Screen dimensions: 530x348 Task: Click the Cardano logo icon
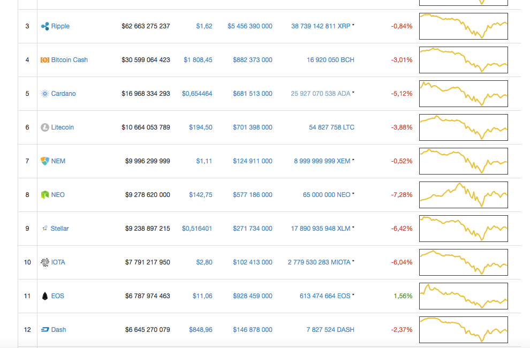[44, 94]
